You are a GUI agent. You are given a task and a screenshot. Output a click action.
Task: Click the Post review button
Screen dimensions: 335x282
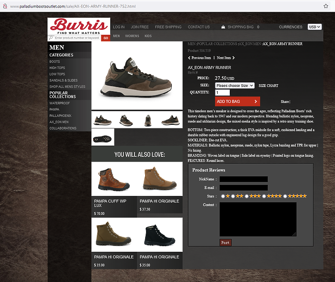[x=225, y=242]
